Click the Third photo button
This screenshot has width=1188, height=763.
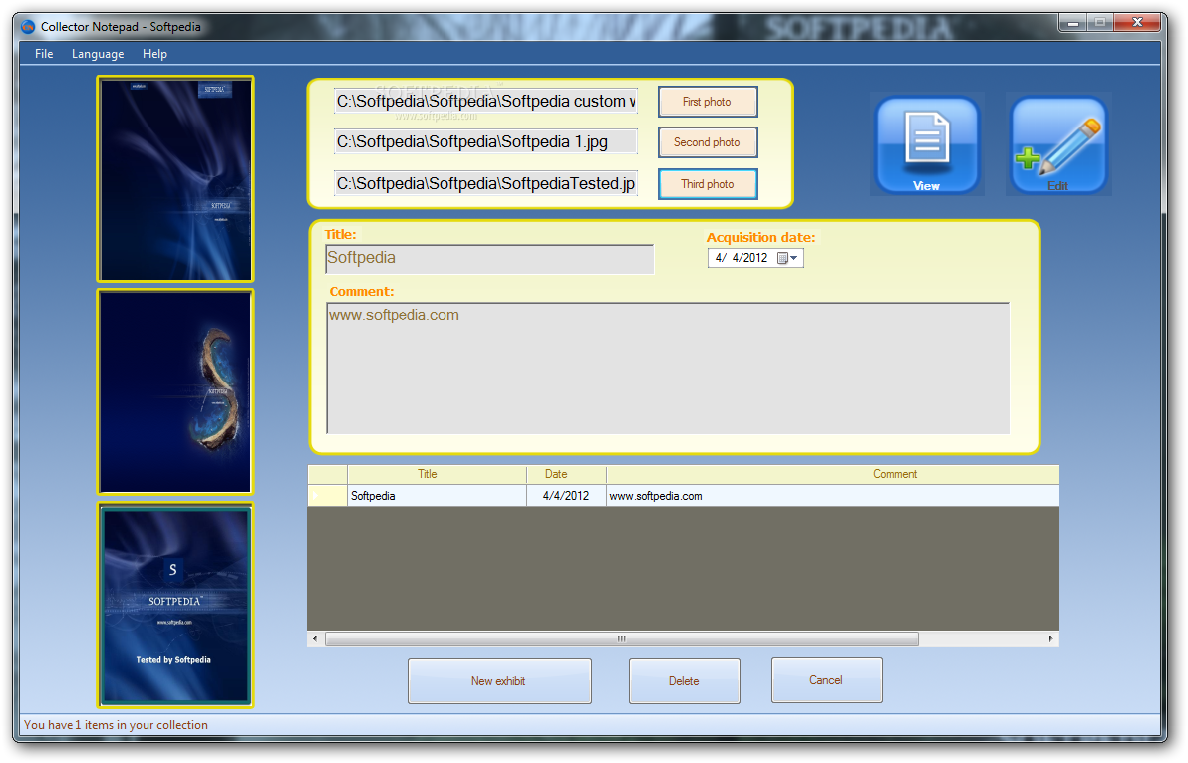point(708,184)
